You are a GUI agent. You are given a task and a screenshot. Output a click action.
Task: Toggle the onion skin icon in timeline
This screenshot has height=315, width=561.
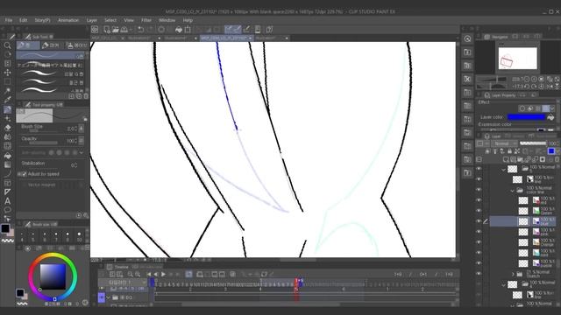point(232,274)
